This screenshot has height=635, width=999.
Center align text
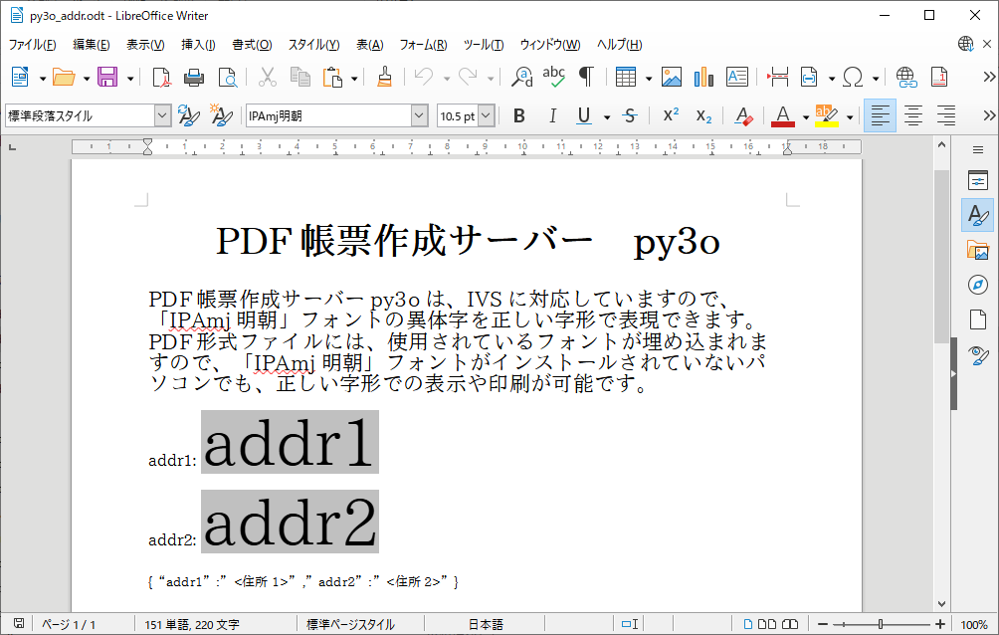tap(913, 115)
